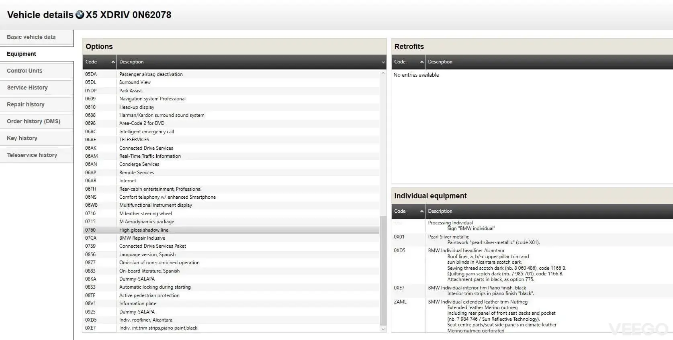Open Order history (DMS) tab
The height and width of the screenshot is (340, 673).
tap(37, 121)
